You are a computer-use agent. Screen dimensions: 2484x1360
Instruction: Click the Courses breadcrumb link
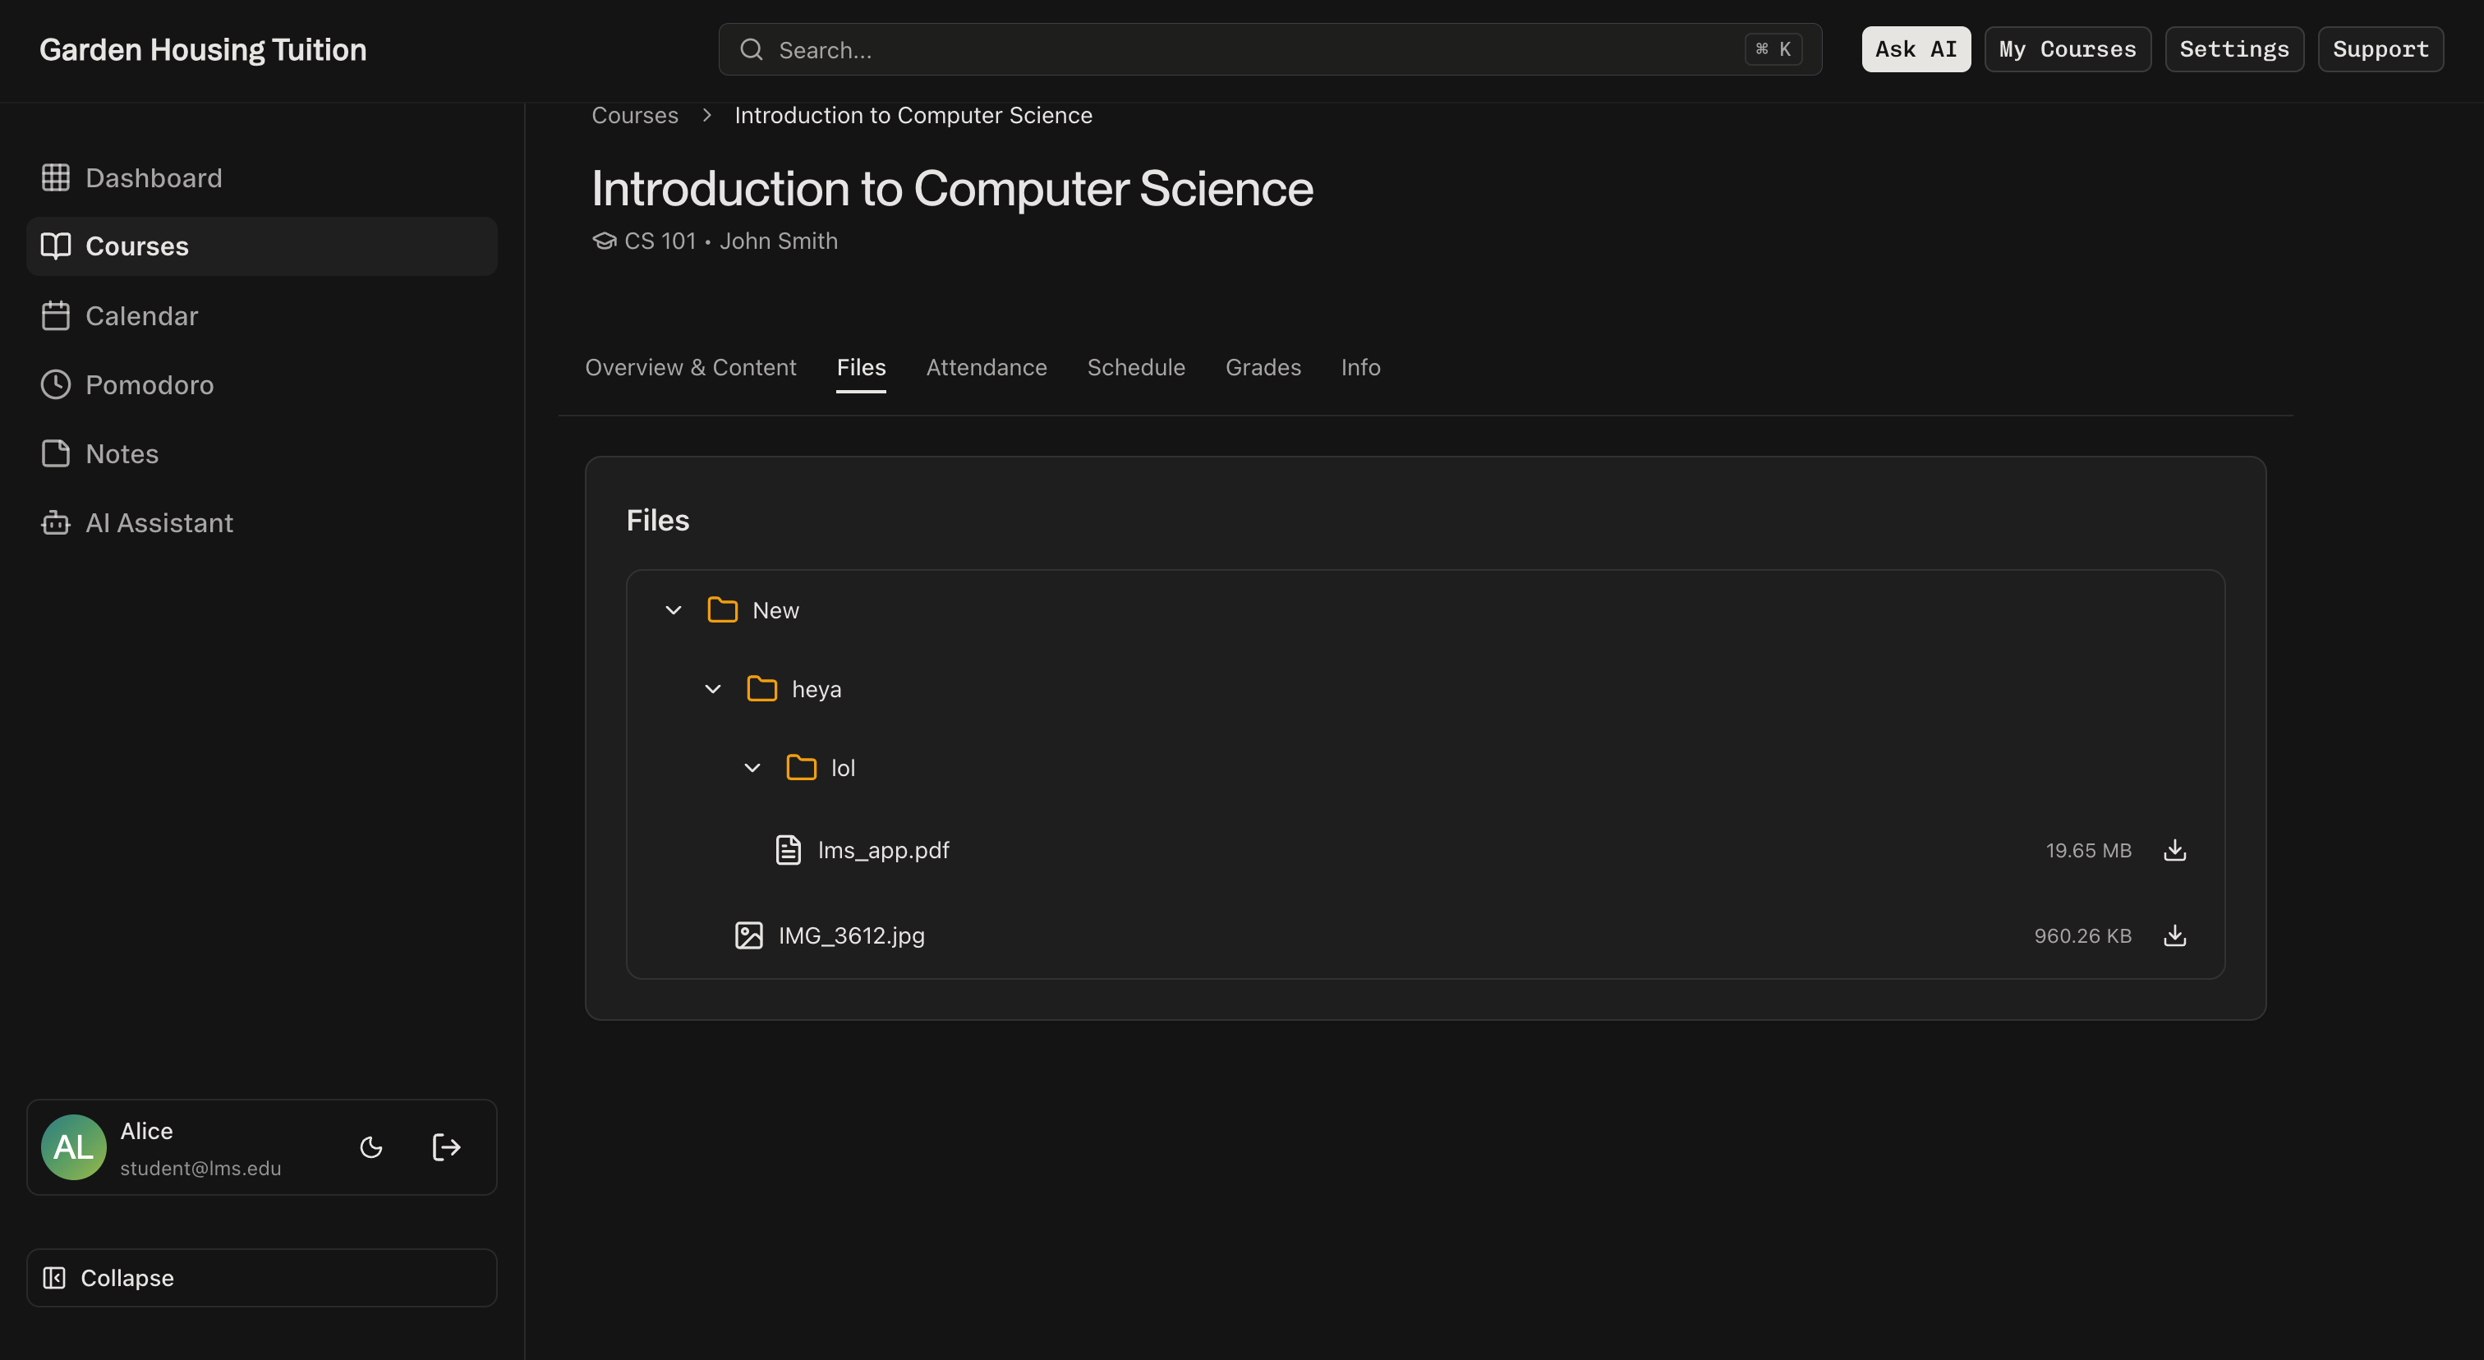pos(634,116)
